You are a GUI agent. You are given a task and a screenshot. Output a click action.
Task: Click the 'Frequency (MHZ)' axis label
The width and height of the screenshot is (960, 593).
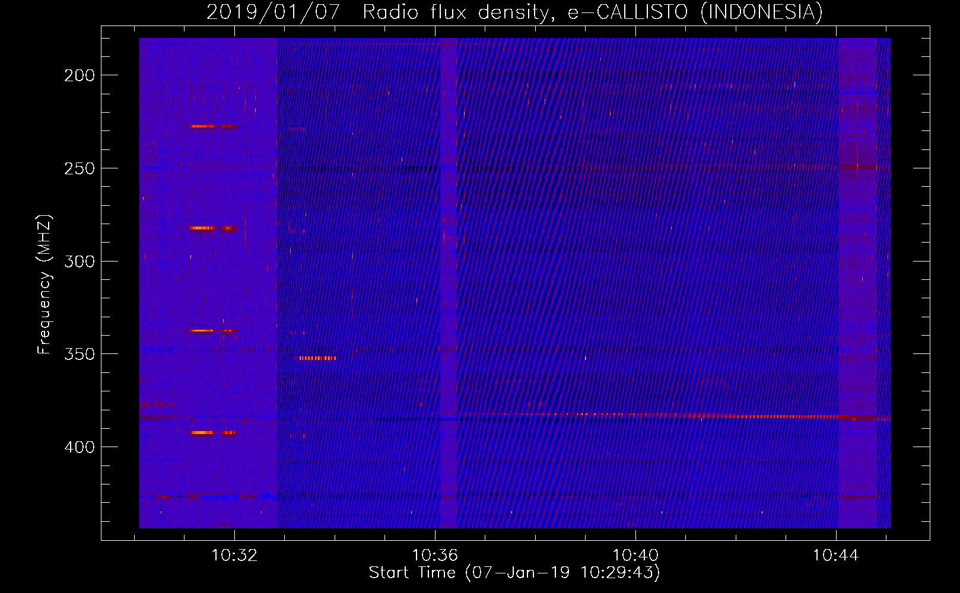(x=44, y=285)
